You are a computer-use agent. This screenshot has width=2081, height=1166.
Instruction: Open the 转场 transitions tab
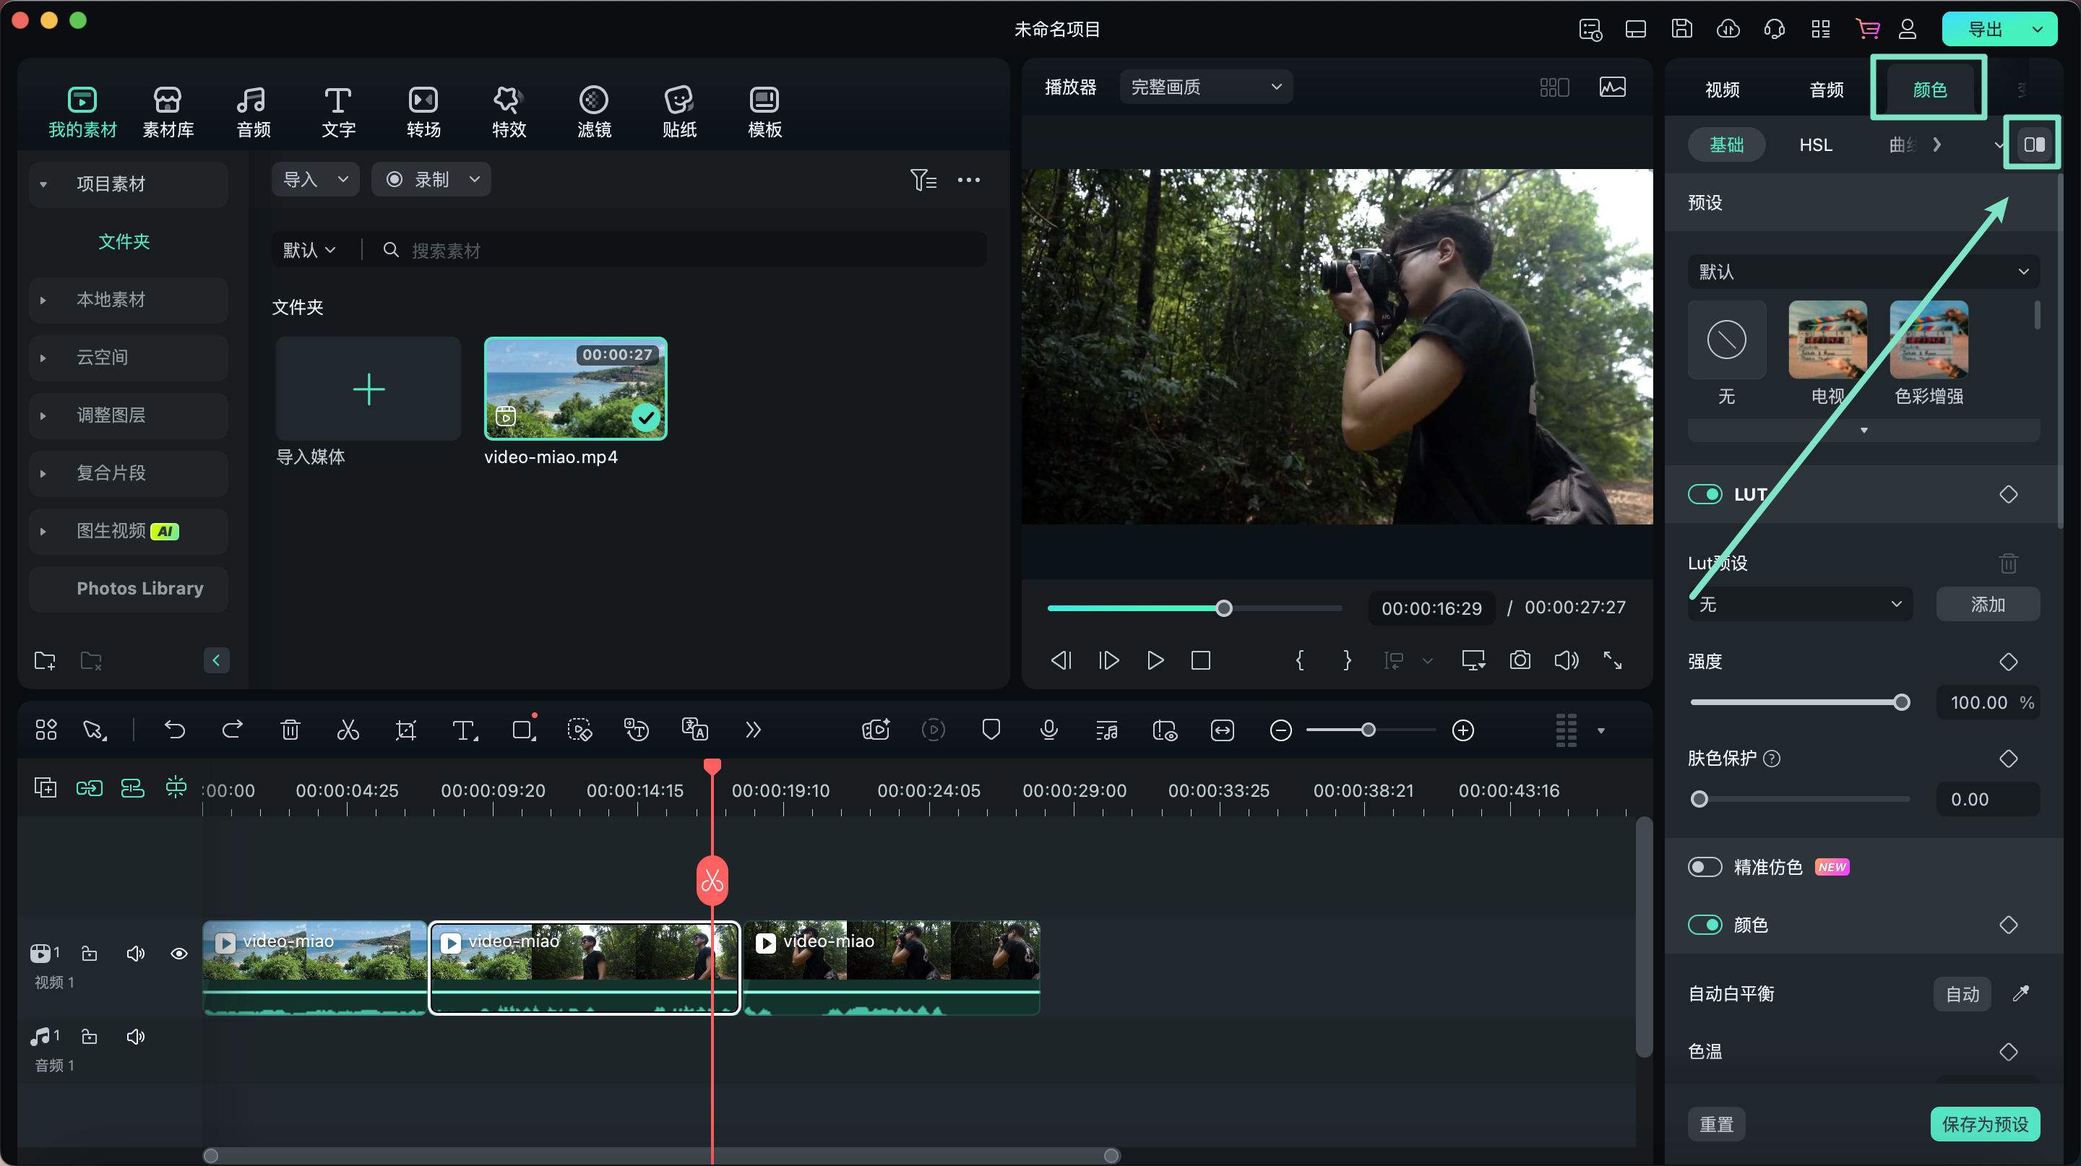coord(423,112)
